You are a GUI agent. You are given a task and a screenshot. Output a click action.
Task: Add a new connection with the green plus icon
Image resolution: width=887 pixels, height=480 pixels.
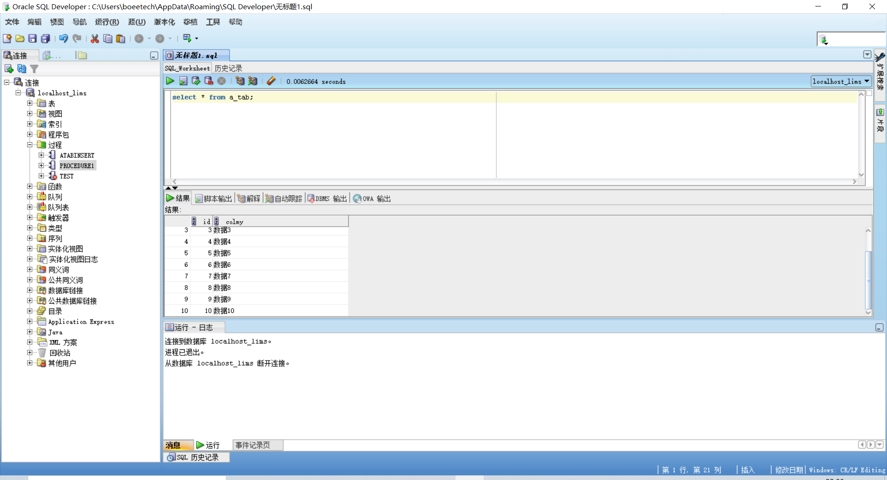(x=9, y=68)
